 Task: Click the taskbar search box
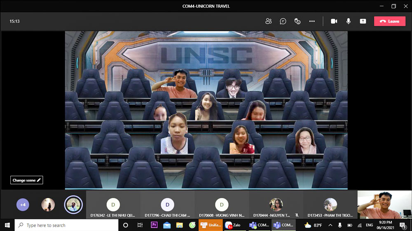[66, 225]
